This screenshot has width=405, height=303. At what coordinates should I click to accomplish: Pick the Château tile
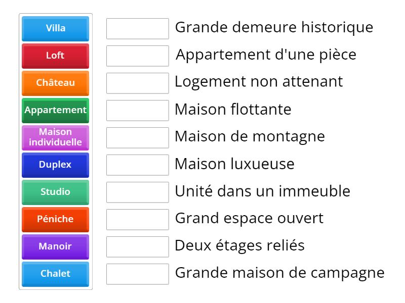pyautogui.click(x=55, y=83)
